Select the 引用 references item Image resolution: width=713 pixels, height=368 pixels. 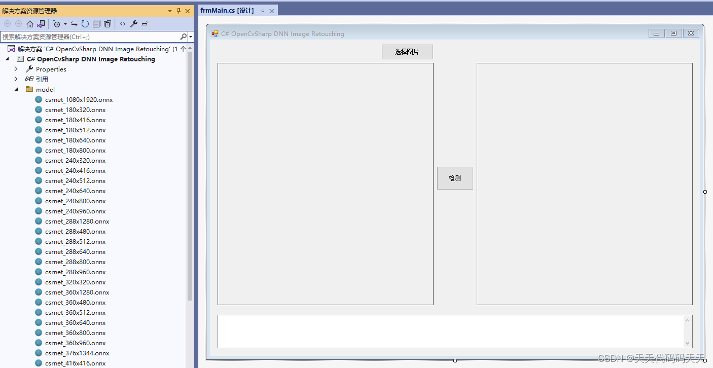(42, 80)
